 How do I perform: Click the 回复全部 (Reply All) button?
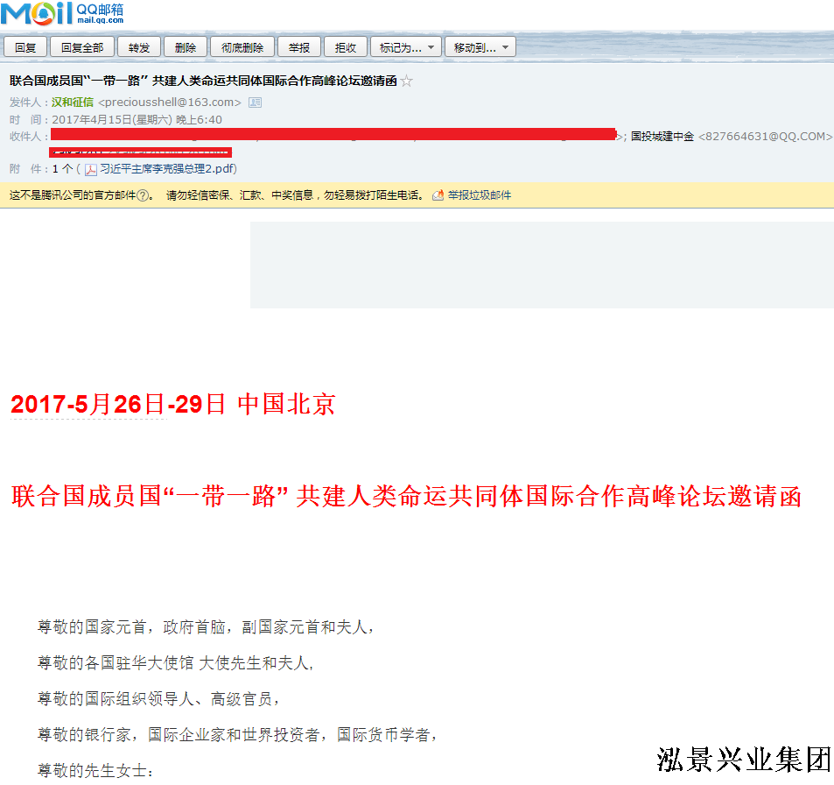coord(82,47)
